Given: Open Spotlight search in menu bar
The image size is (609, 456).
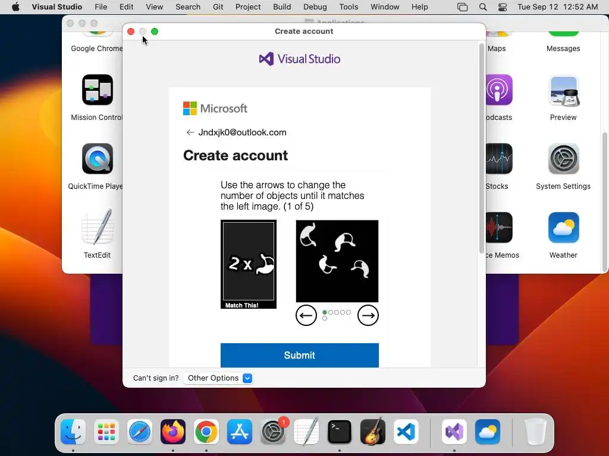Looking at the screenshot, I should (x=483, y=7).
